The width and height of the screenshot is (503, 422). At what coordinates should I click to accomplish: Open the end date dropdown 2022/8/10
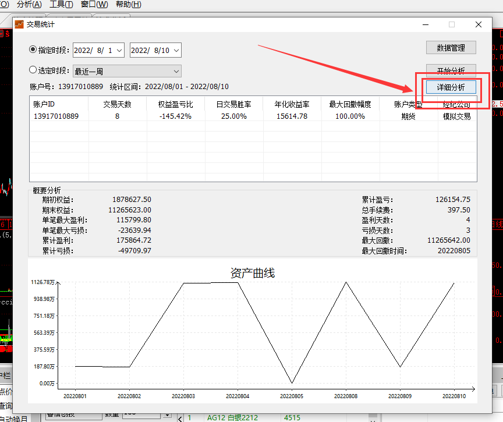[x=155, y=50]
